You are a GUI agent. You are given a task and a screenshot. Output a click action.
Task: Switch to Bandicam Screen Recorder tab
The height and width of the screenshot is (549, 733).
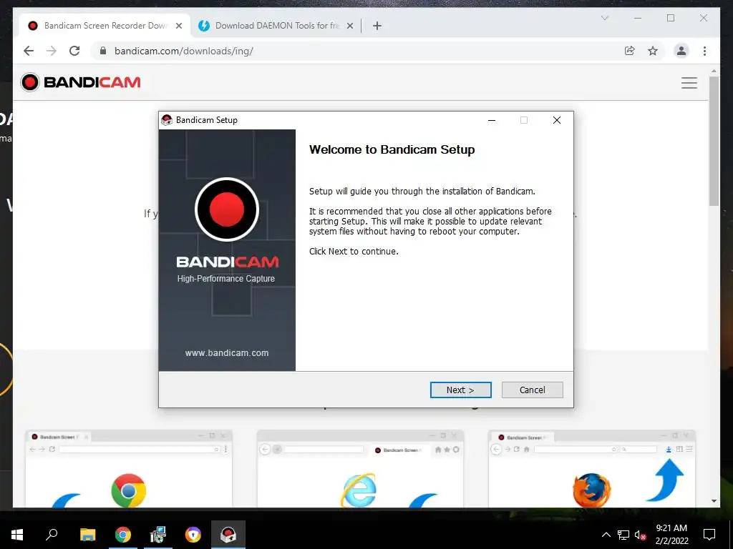(105, 26)
